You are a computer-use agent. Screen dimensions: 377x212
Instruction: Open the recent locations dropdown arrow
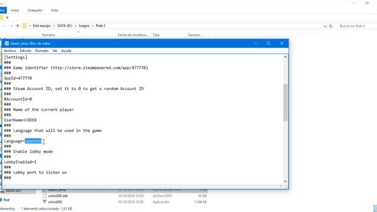12,26
